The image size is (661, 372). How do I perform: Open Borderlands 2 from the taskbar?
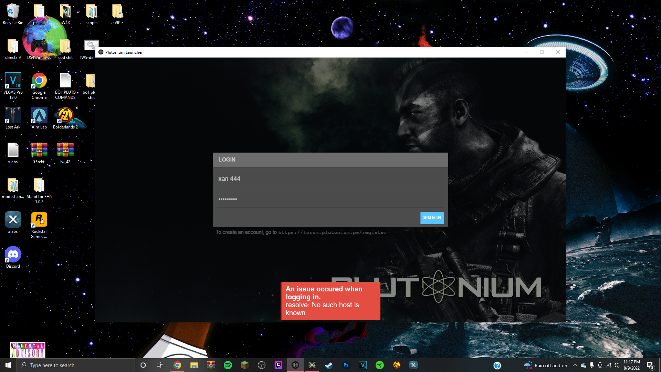click(x=397, y=365)
